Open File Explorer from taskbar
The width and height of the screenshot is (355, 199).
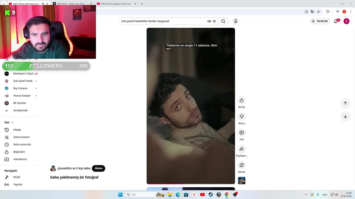click(x=170, y=195)
